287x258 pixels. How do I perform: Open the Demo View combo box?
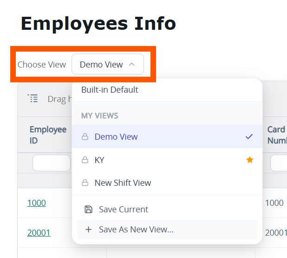[x=108, y=64]
